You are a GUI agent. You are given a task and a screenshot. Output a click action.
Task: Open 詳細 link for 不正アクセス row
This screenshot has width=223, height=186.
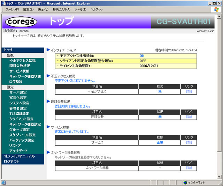click(189, 91)
